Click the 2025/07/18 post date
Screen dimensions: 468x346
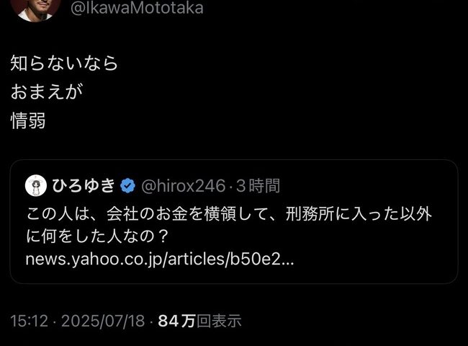coord(103,321)
